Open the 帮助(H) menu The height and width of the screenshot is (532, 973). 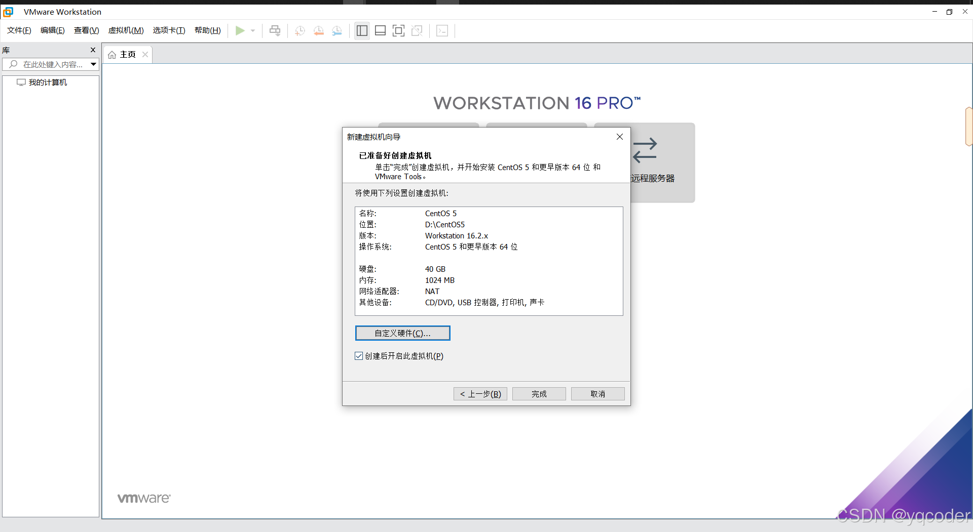[x=208, y=30]
